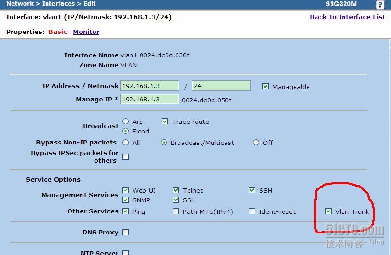Click the IP Address input field
Viewport: 391px width, 255px height.
[150, 86]
